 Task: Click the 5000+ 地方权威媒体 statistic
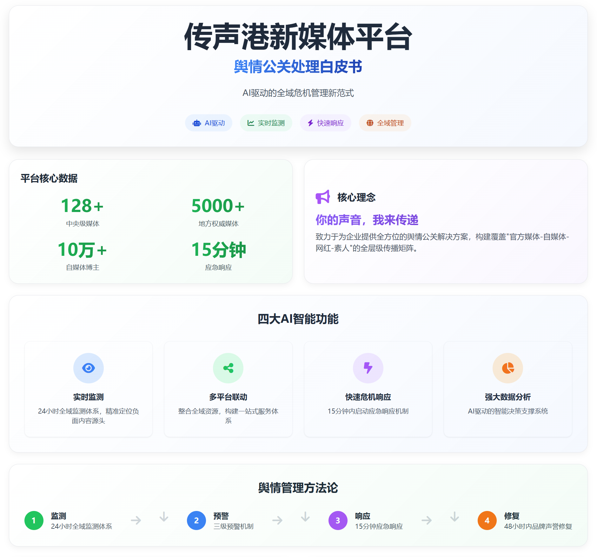pyautogui.click(x=218, y=212)
